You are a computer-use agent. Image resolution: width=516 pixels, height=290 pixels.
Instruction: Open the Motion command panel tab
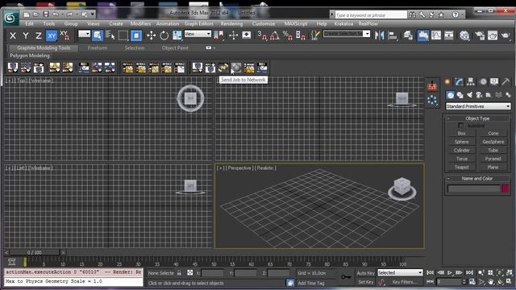[483, 81]
